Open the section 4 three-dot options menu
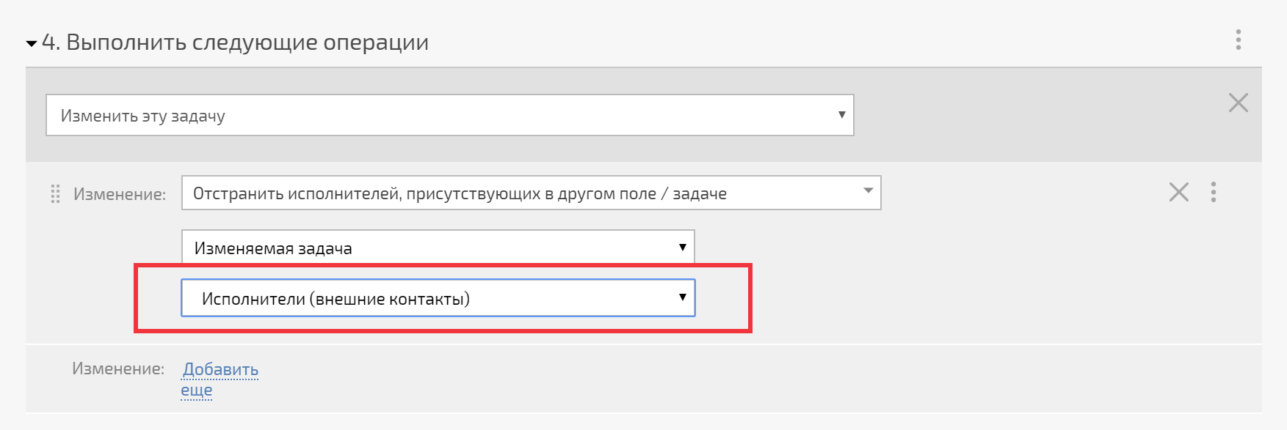The height and width of the screenshot is (430, 1287). point(1239,40)
